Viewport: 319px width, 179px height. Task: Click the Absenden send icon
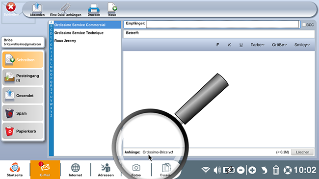[37, 8]
